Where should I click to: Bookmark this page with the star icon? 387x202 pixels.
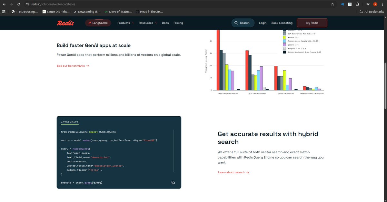point(332,4)
